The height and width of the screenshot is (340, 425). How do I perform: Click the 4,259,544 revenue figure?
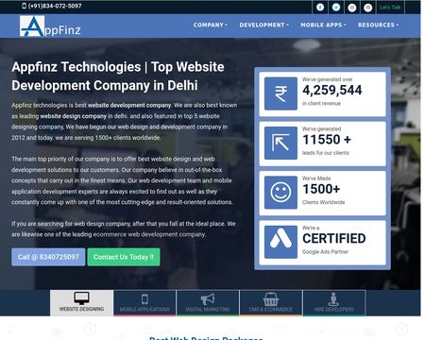tap(332, 91)
